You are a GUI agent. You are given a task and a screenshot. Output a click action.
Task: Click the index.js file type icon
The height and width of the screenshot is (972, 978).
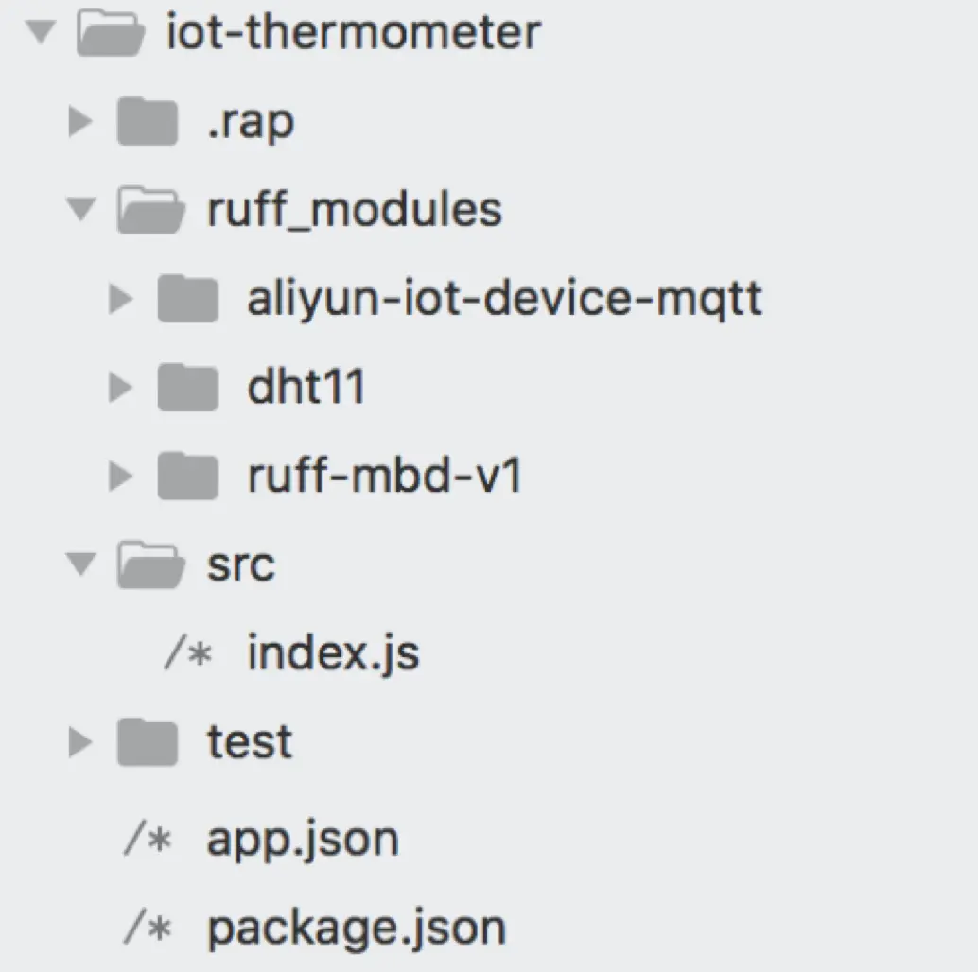tap(187, 654)
